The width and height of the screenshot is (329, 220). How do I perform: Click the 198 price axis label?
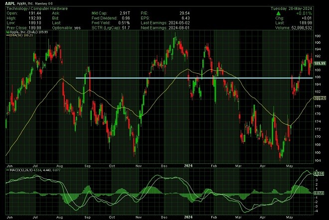coord(318,36)
